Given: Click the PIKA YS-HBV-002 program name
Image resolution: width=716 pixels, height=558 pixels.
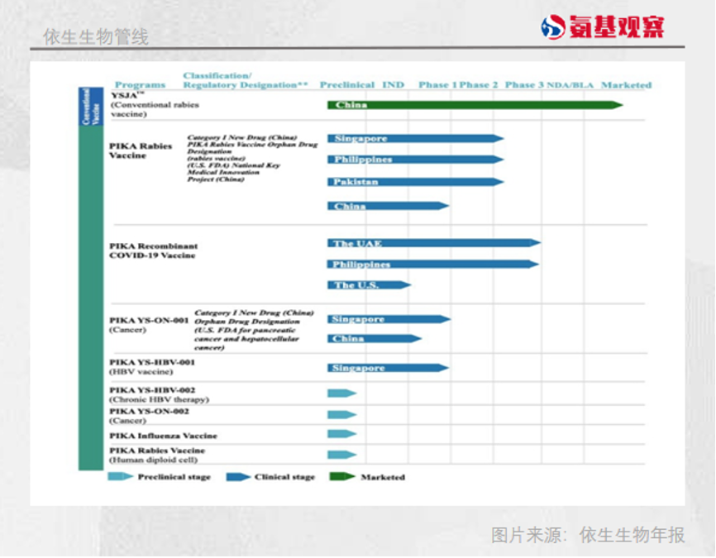Looking at the screenshot, I should tap(152, 390).
